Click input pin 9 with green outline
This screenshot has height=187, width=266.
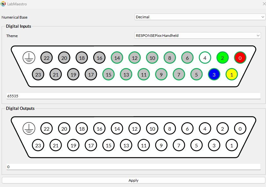click(161, 75)
